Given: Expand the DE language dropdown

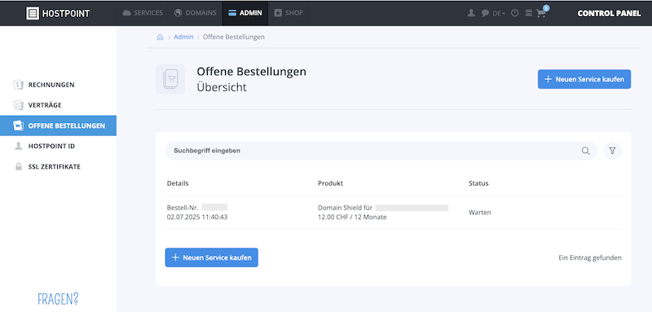Looking at the screenshot, I should [x=499, y=13].
